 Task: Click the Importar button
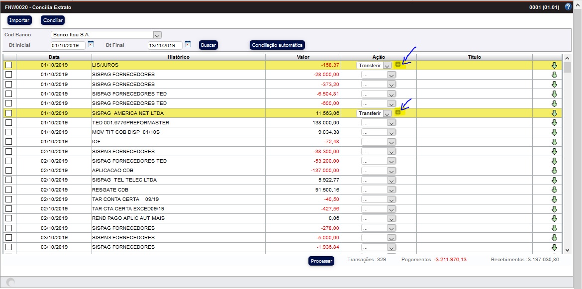click(x=19, y=20)
